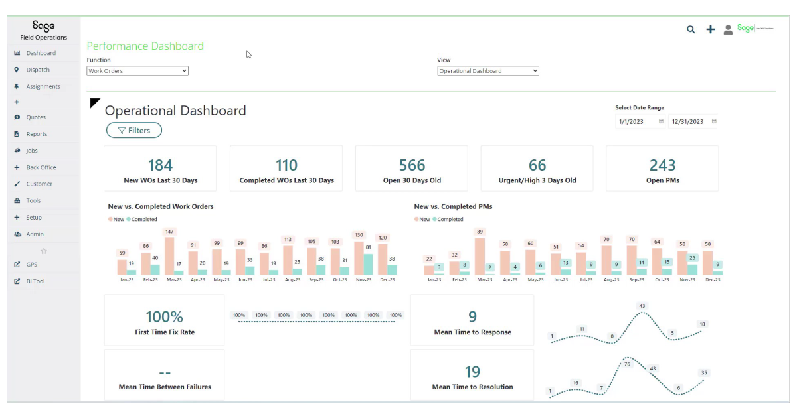
Task: Click the Dispatch location pin icon
Action: 17,70
